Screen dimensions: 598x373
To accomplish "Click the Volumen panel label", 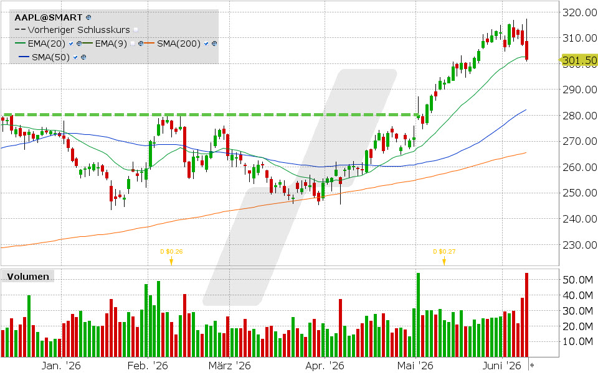I will (28, 277).
